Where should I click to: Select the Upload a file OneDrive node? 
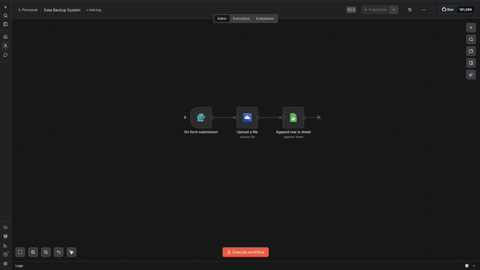pos(247,118)
